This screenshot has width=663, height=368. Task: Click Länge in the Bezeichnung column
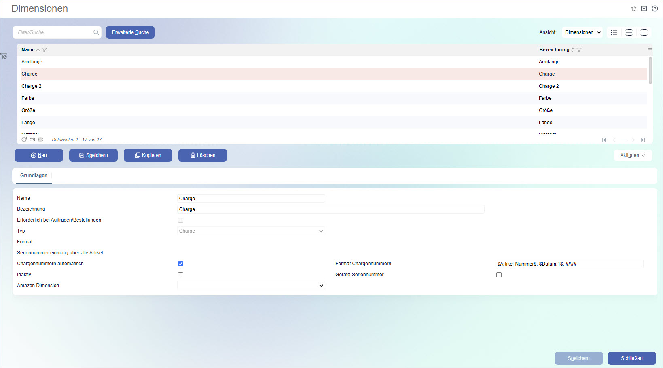click(x=546, y=123)
